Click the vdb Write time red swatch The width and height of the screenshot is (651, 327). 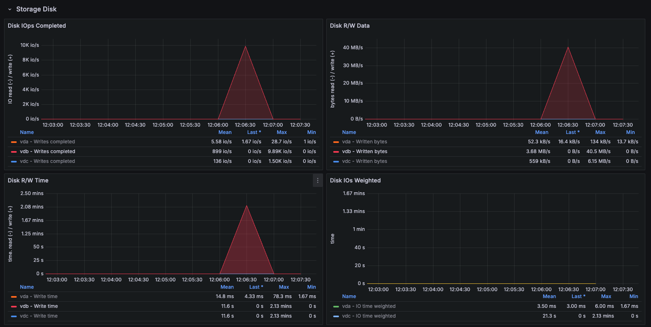click(x=14, y=307)
